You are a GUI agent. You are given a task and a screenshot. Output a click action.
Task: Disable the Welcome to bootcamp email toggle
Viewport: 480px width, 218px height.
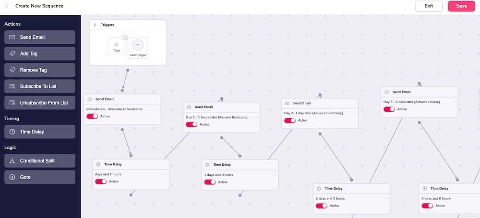[92, 116]
